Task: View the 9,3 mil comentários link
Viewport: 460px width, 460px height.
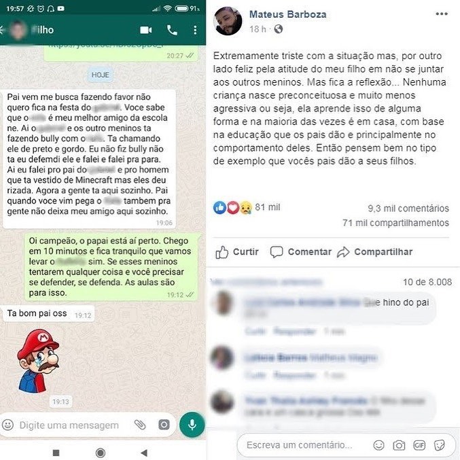Action: (408, 209)
